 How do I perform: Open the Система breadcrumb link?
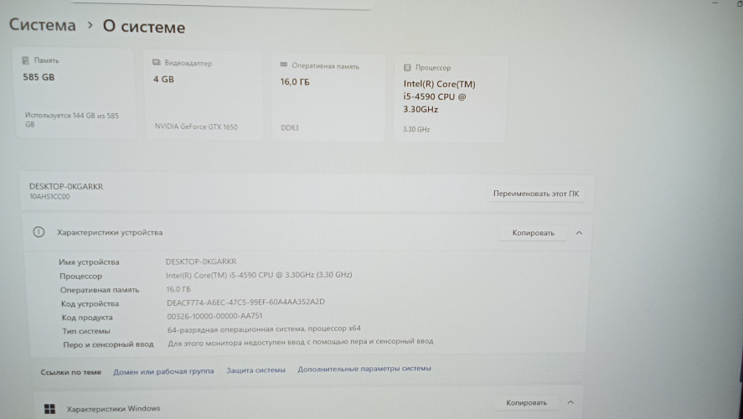42,24
